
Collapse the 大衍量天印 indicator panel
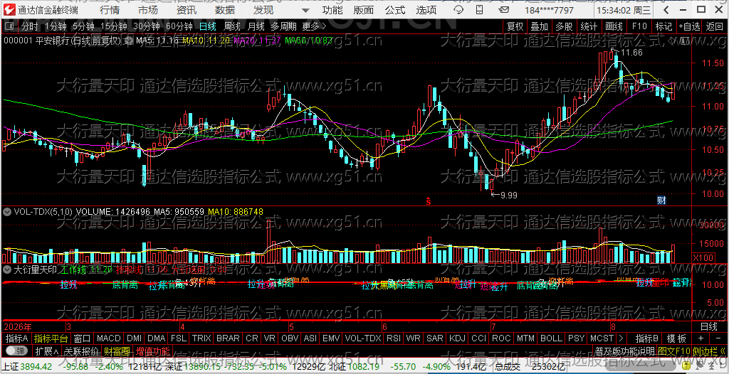point(7,269)
